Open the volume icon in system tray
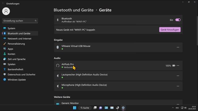 click(185, 108)
